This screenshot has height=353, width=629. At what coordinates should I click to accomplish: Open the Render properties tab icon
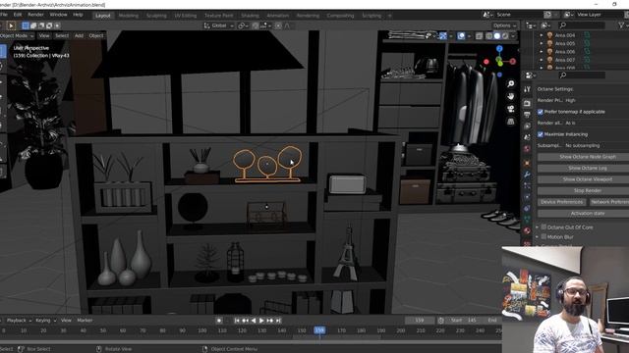tap(527, 104)
